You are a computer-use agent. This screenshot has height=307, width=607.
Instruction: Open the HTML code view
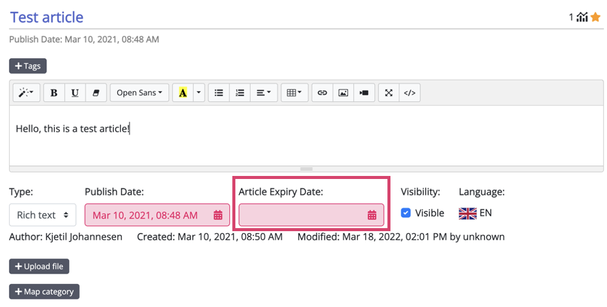409,93
